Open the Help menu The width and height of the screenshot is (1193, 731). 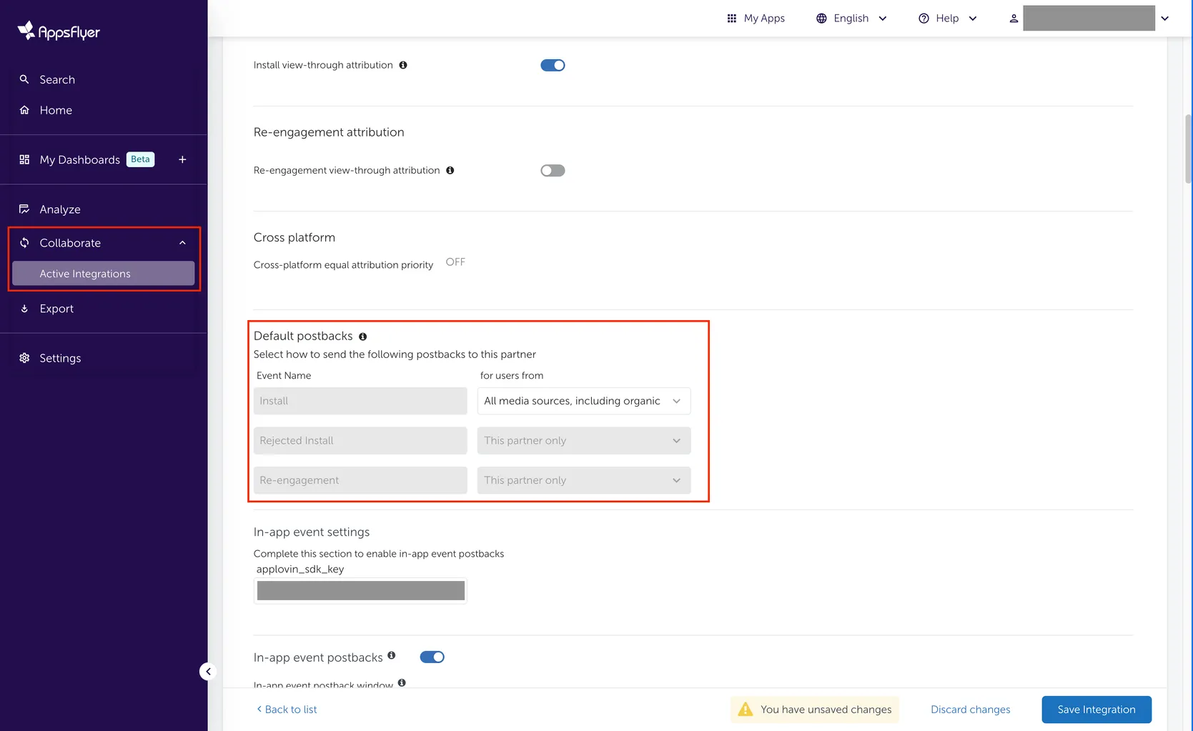pos(947,18)
